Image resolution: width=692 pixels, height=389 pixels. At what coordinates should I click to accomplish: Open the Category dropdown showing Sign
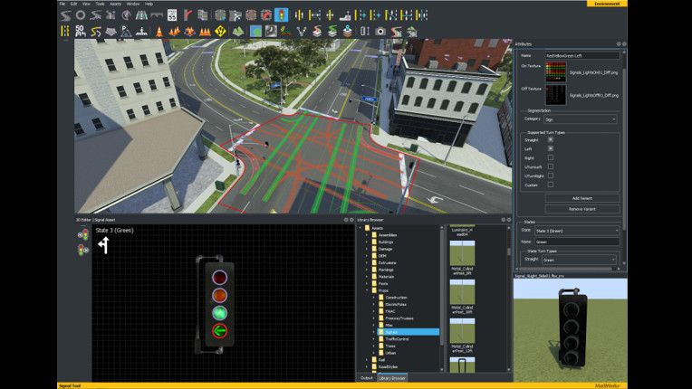tap(580, 119)
